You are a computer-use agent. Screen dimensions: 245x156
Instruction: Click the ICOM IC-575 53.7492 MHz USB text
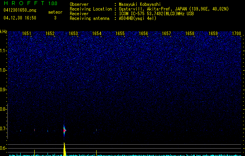[x=156, y=14]
